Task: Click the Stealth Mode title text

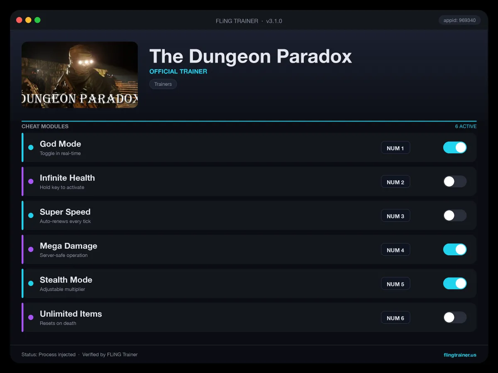Action: click(66, 280)
